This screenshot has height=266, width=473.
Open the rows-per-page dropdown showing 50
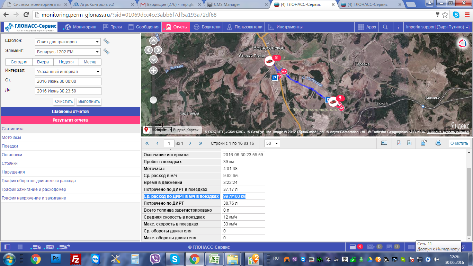pos(272,143)
